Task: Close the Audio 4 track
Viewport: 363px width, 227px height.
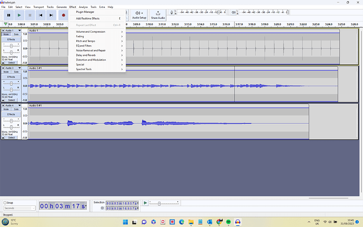Action: click(x=3, y=105)
